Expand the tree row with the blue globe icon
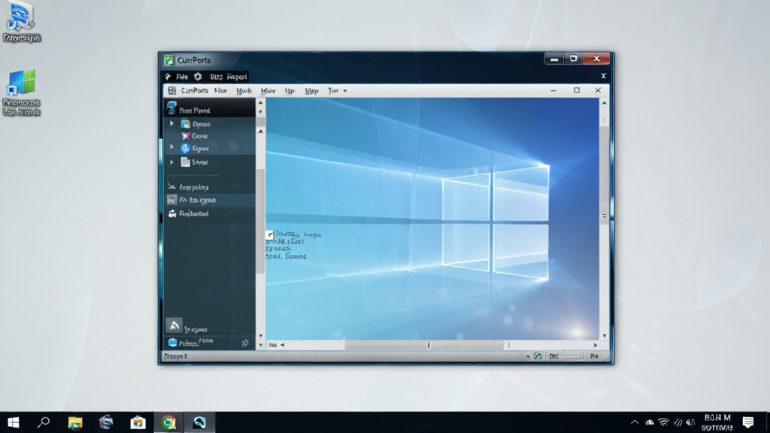Image resolution: width=770 pixels, height=433 pixels. point(171,147)
